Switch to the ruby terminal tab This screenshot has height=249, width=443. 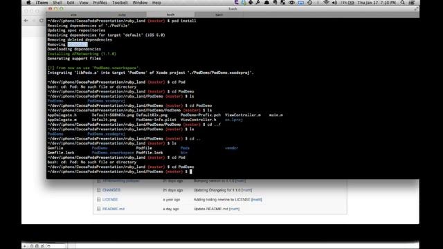122,15
